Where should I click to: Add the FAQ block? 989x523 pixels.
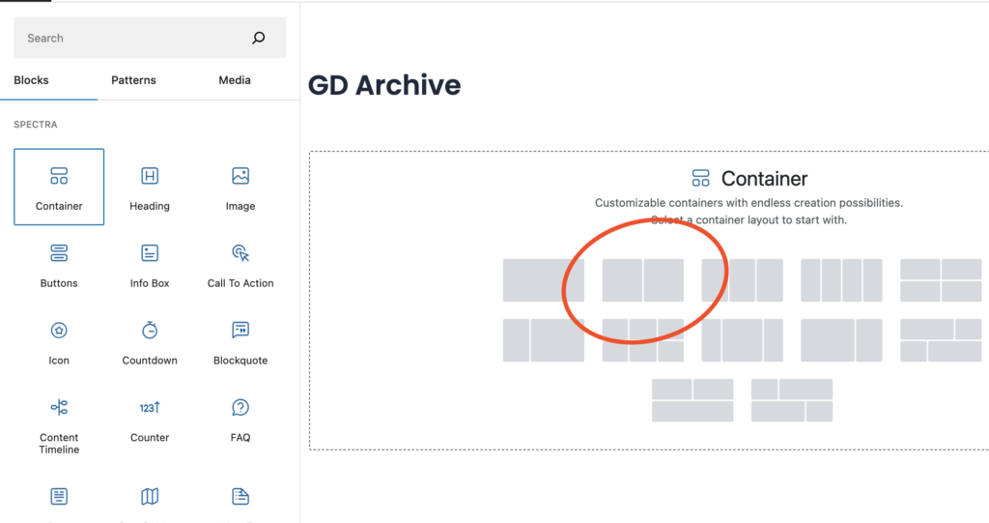click(x=240, y=418)
